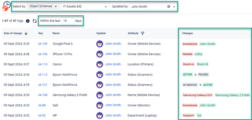Click the Name column header
Screen dimensions: 252x120
coord(56,33)
